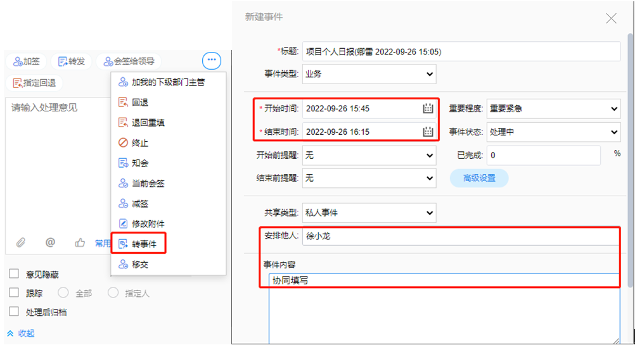635x345 pixels.
Task: Open calendar picker for 开始时间
Action: [x=428, y=108]
